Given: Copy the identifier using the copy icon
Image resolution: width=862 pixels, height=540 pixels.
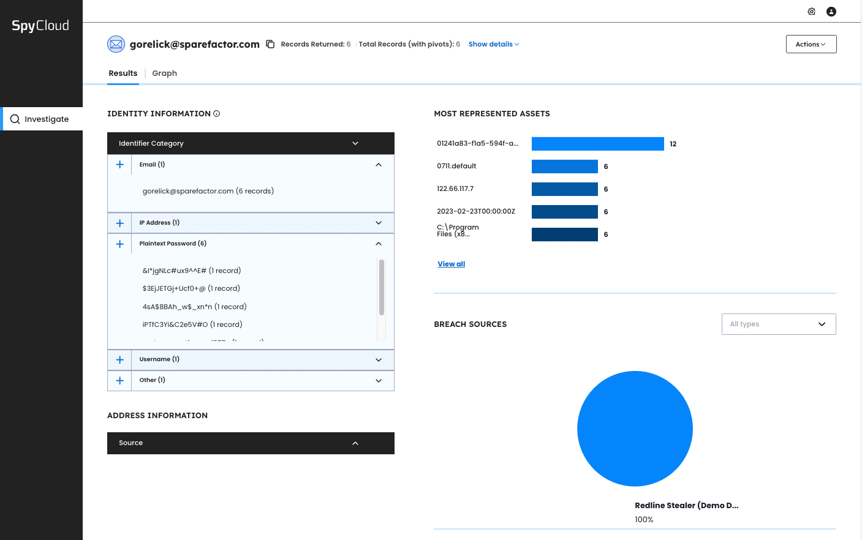Looking at the screenshot, I should (x=270, y=43).
